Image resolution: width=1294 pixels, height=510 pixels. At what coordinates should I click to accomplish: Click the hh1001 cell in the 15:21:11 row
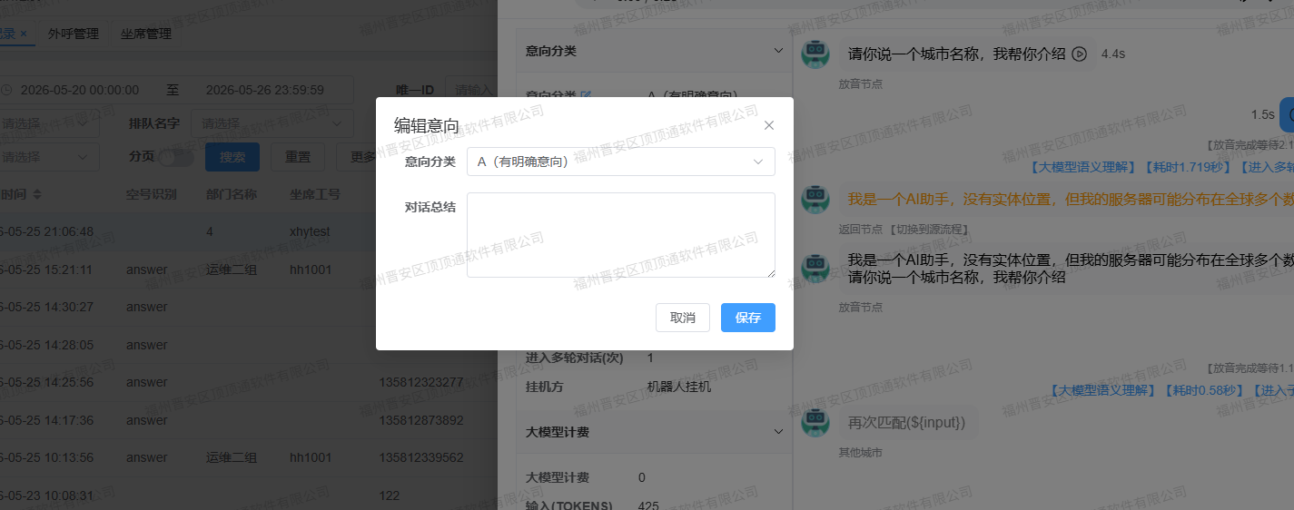point(311,270)
